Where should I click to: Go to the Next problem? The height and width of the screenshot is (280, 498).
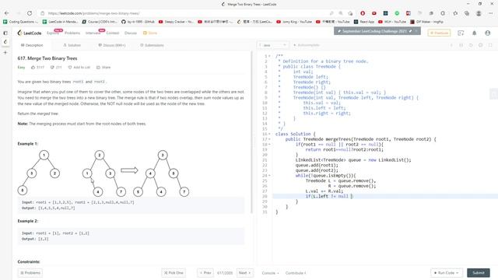(245, 273)
